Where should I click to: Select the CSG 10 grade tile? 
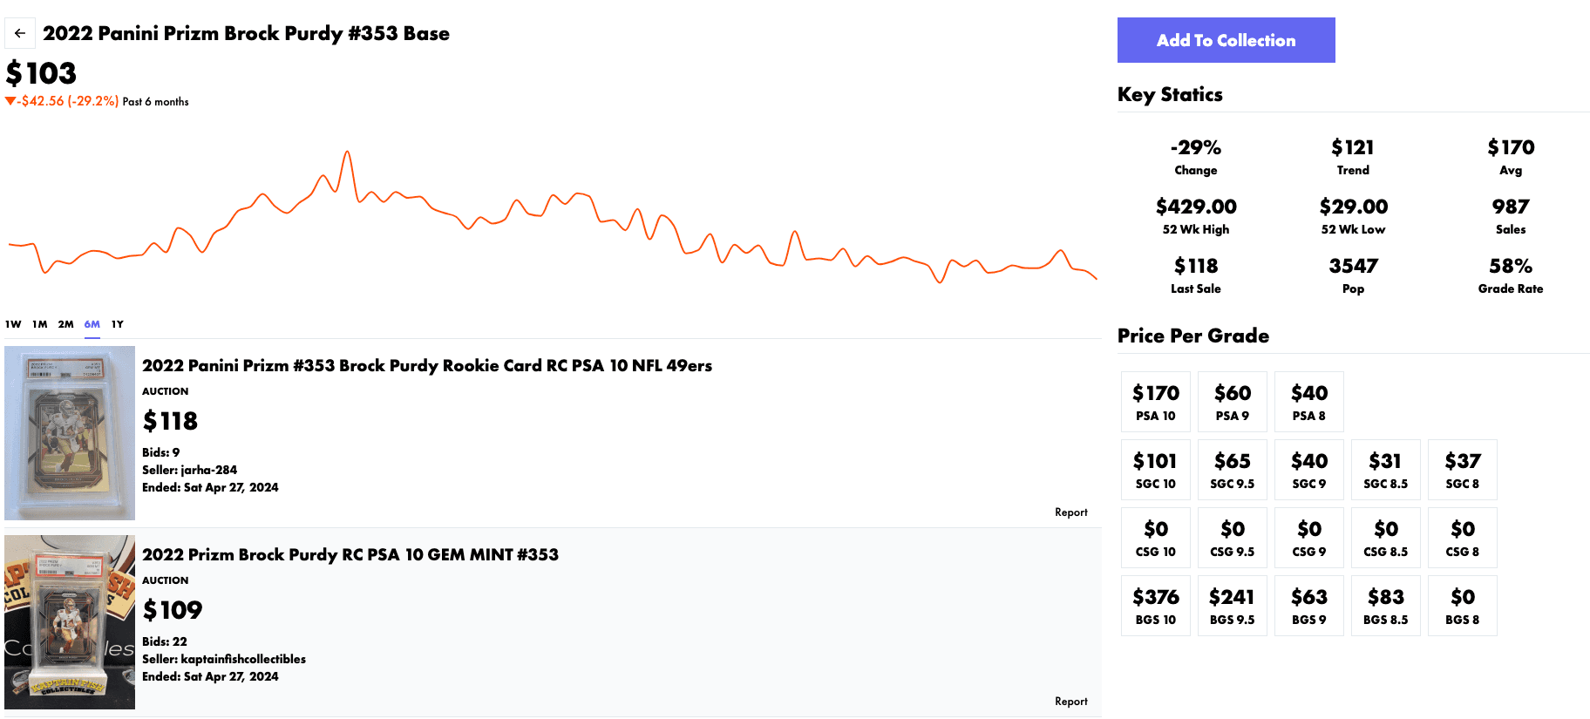tap(1155, 538)
